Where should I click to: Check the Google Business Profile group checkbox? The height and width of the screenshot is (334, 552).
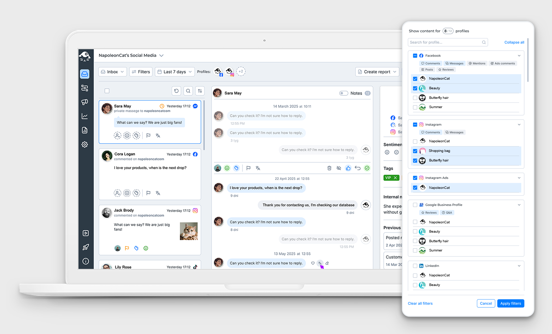tap(415, 205)
